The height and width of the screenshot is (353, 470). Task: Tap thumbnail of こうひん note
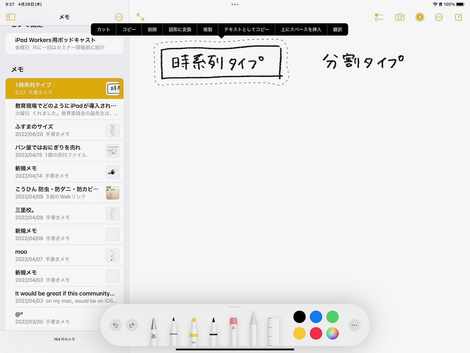point(113,193)
